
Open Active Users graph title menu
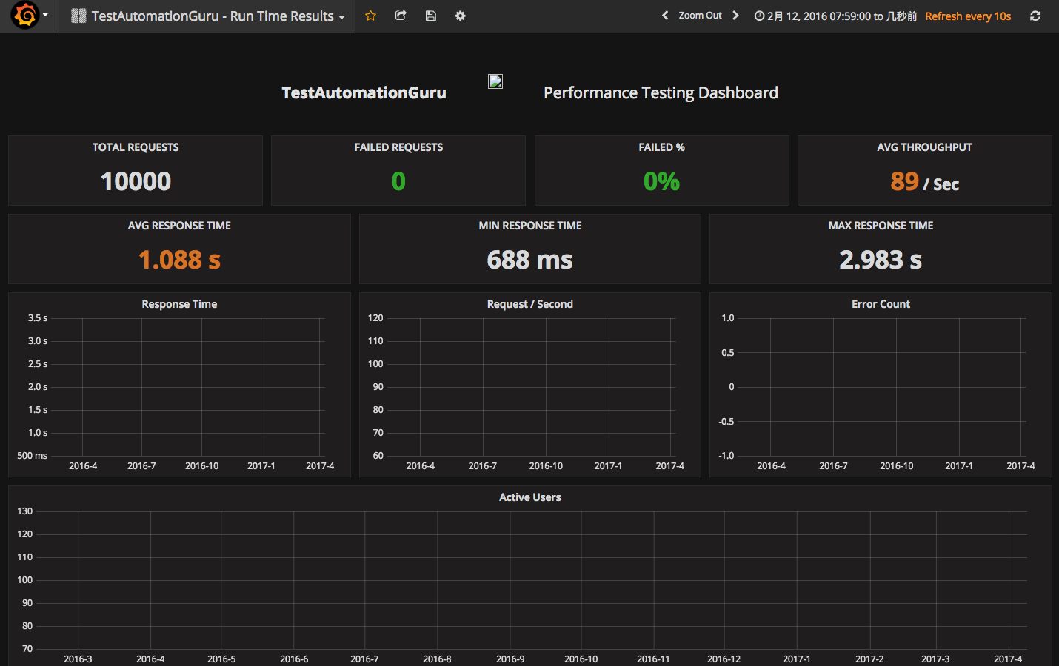pos(530,497)
